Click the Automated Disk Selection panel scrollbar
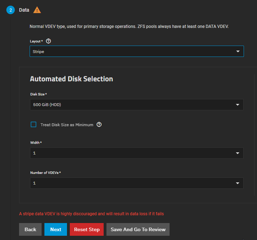The height and width of the screenshot is (240, 257). coord(254,134)
